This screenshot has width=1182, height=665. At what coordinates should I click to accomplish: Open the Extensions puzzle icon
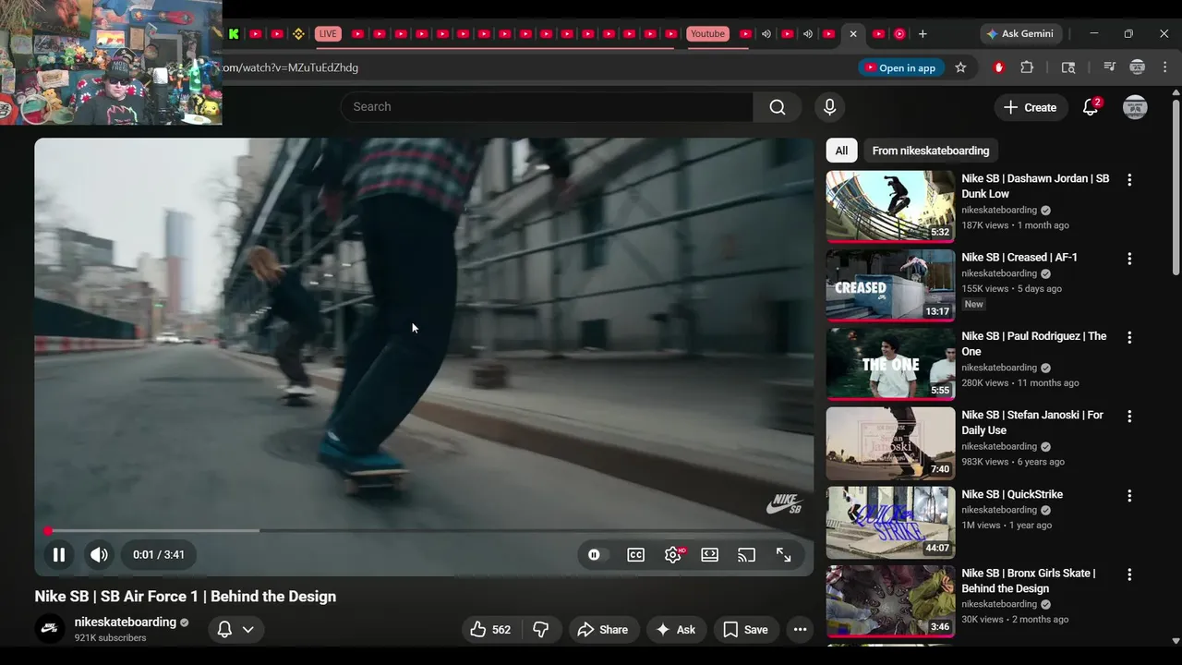1027,67
